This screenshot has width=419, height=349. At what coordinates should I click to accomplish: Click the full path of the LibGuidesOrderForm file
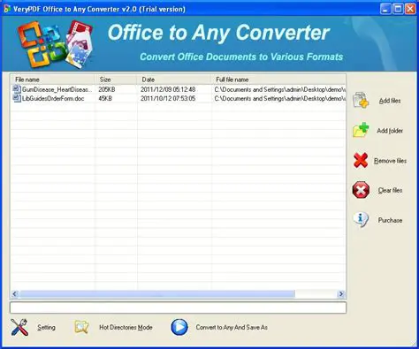pos(279,98)
